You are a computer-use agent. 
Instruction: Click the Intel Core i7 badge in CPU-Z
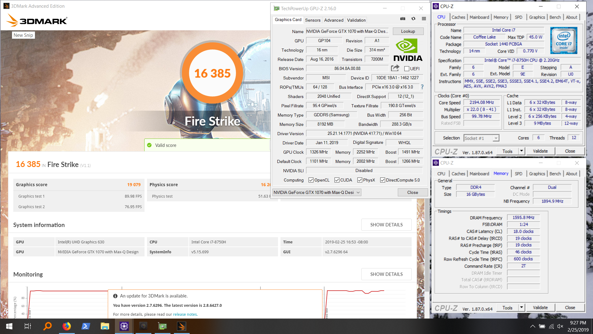click(x=564, y=40)
